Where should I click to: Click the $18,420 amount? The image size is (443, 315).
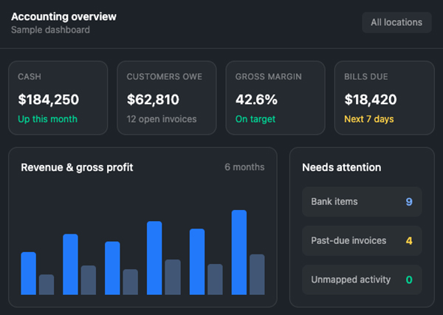tap(371, 100)
